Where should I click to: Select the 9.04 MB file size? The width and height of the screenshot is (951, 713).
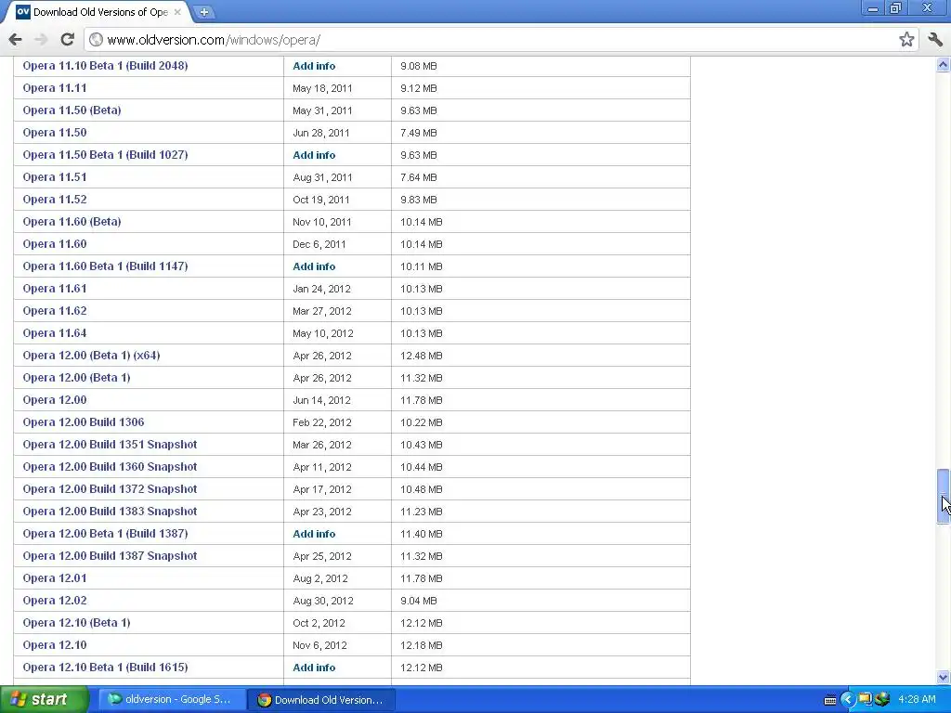[419, 601]
